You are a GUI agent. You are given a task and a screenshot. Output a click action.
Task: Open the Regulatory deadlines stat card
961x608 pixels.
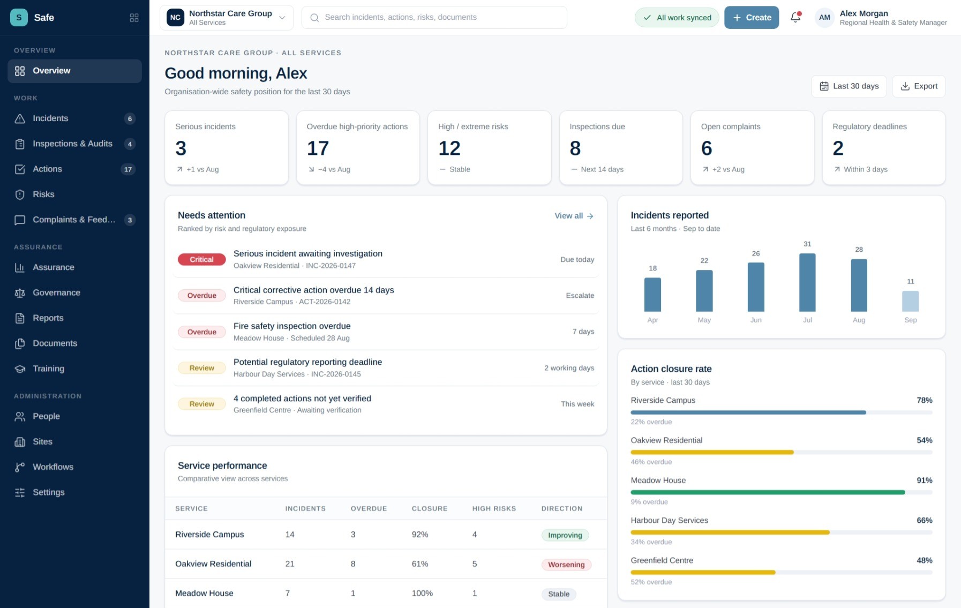(x=884, y=148)
